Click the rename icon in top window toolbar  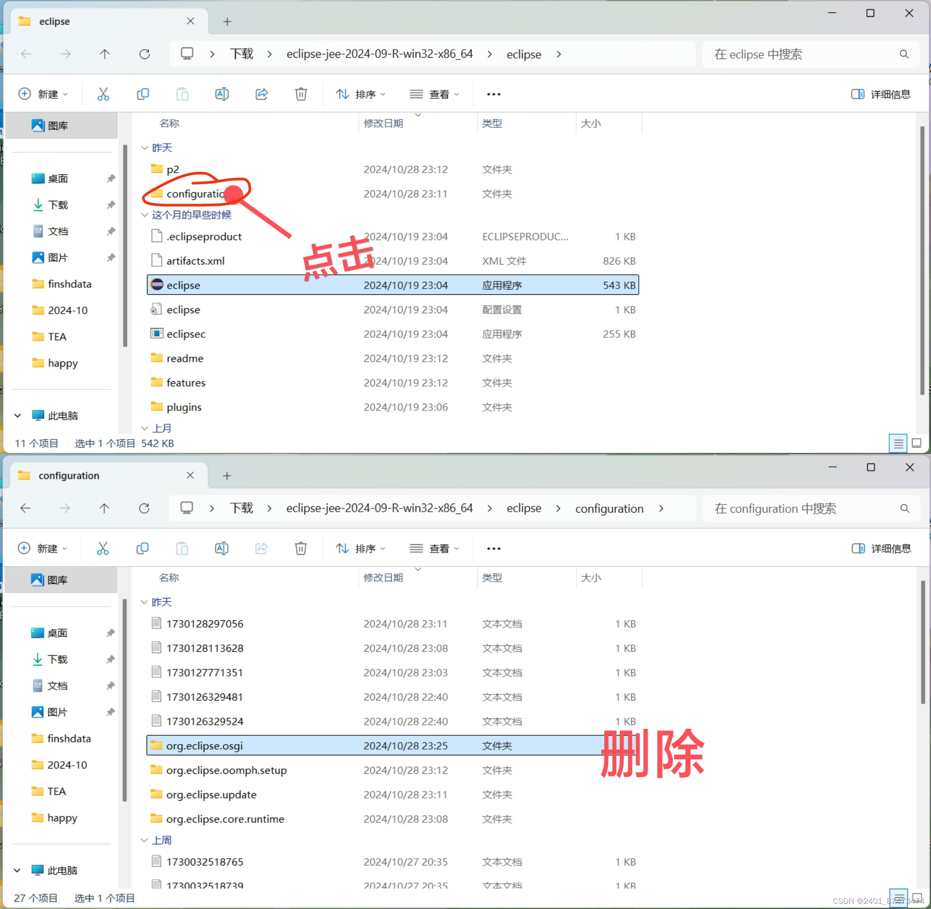click(222, 94)
